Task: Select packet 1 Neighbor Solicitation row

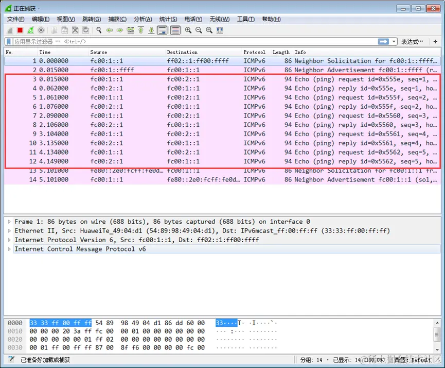Action: click(x=222, y=61)
